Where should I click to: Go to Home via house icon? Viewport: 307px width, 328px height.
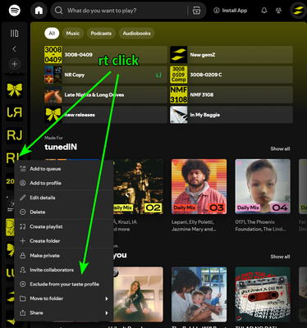(39, 11)
